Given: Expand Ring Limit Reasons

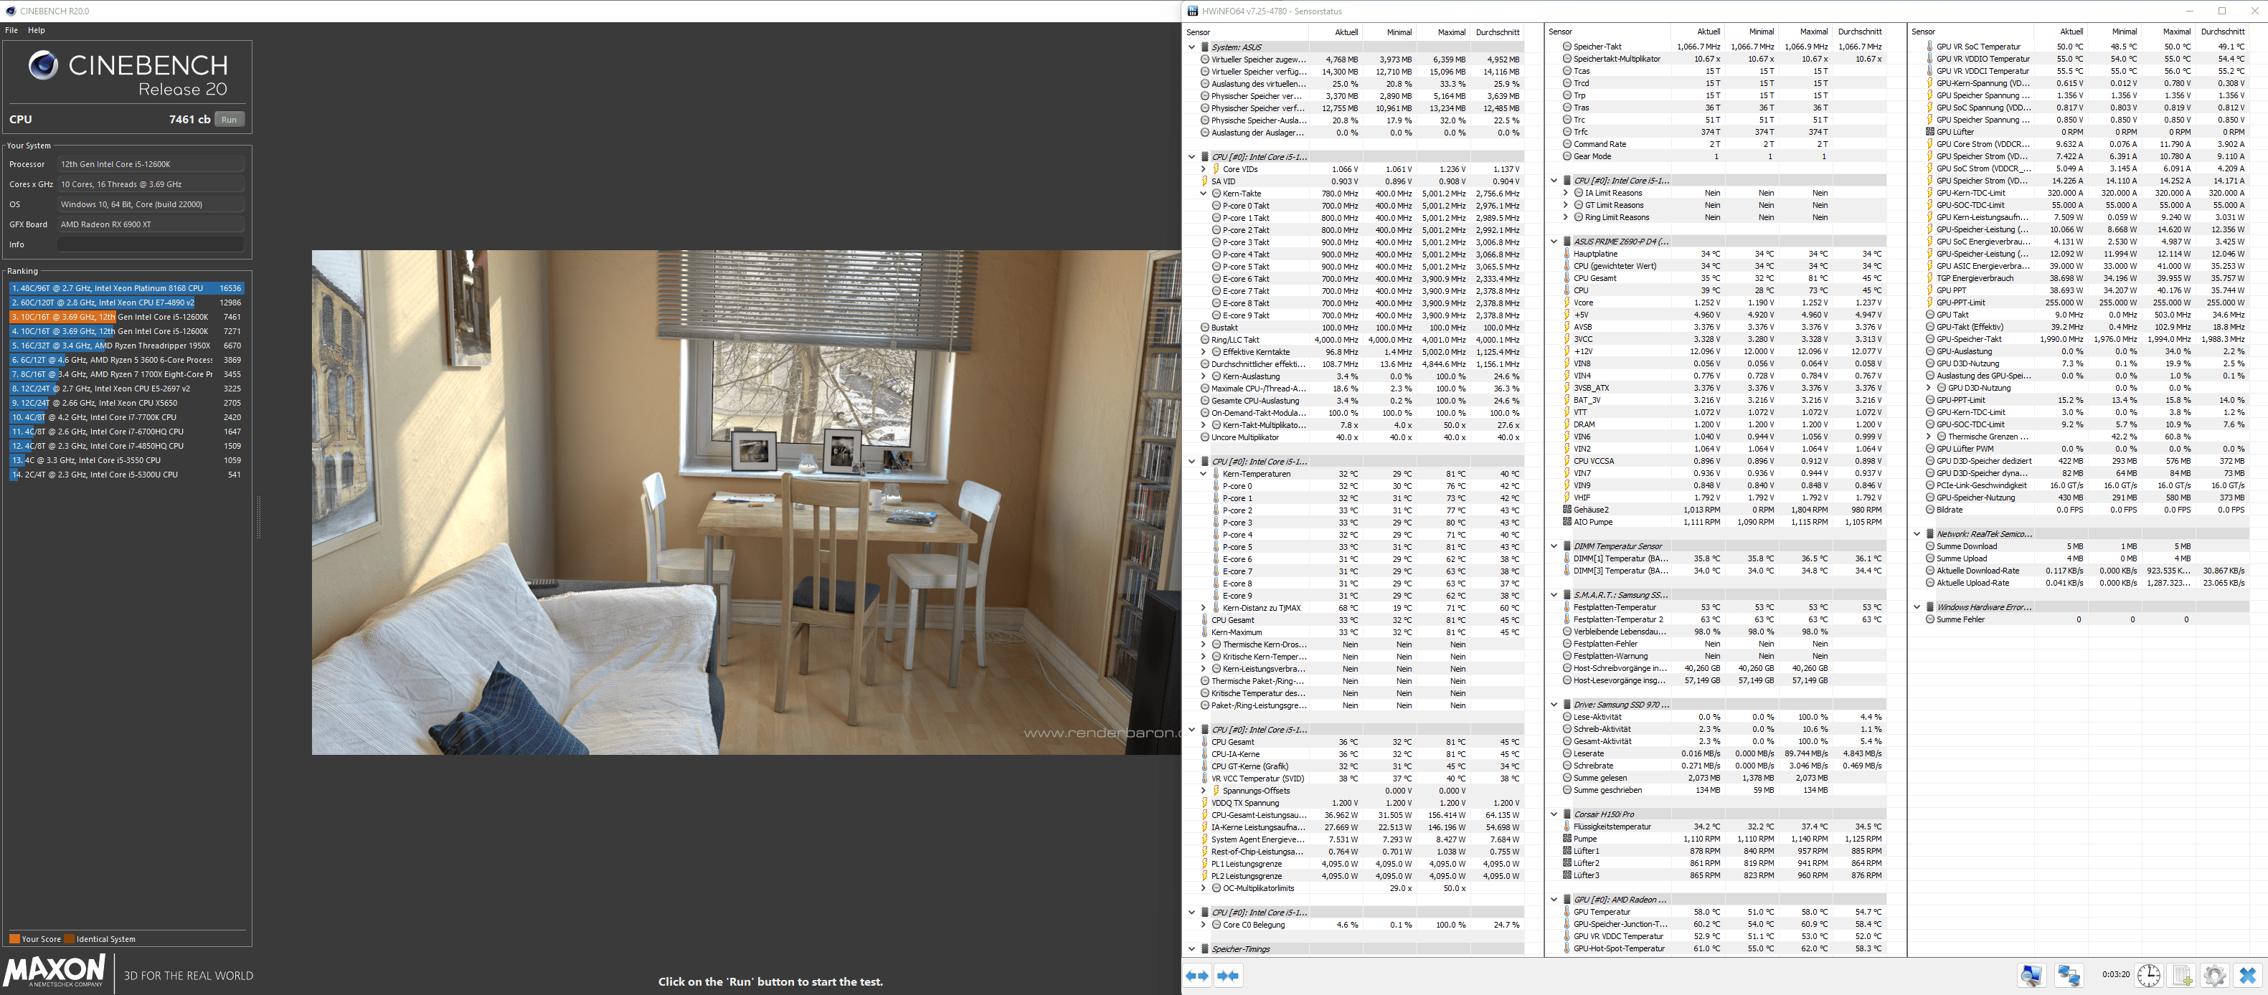Looking at the screenshot, I should [1567, 217].
